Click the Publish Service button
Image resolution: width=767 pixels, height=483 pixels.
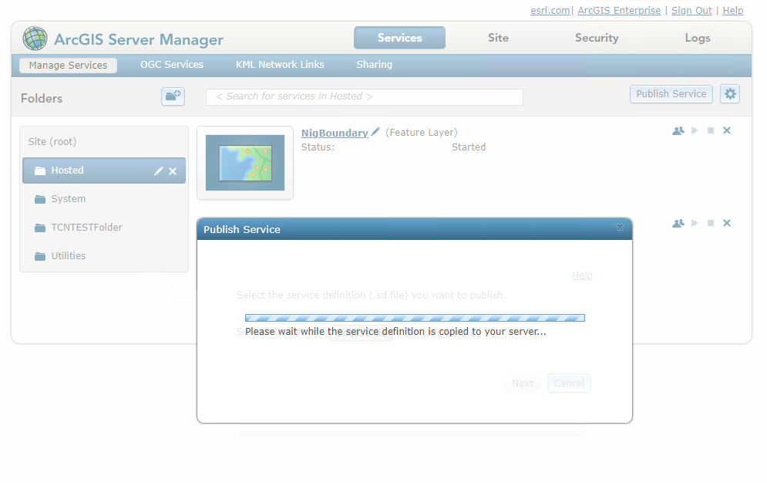(x=671, y=94)
